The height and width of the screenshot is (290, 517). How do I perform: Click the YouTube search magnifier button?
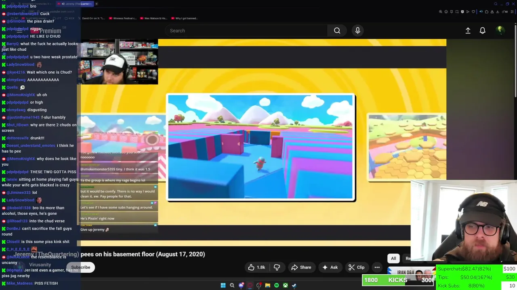[x=337, y=31]
